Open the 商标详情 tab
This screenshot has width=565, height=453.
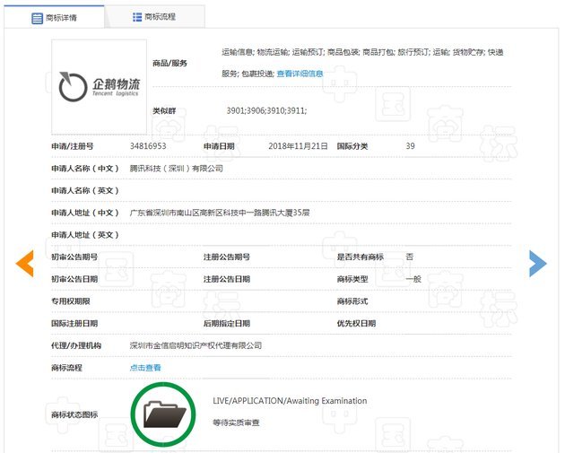54,17
